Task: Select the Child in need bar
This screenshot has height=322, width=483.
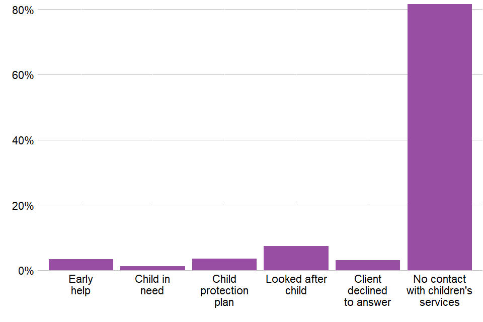Action: coord(152,268)
